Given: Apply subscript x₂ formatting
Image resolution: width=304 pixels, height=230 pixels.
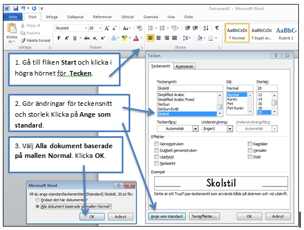Looking at the screenshot, I should [95, 38].
